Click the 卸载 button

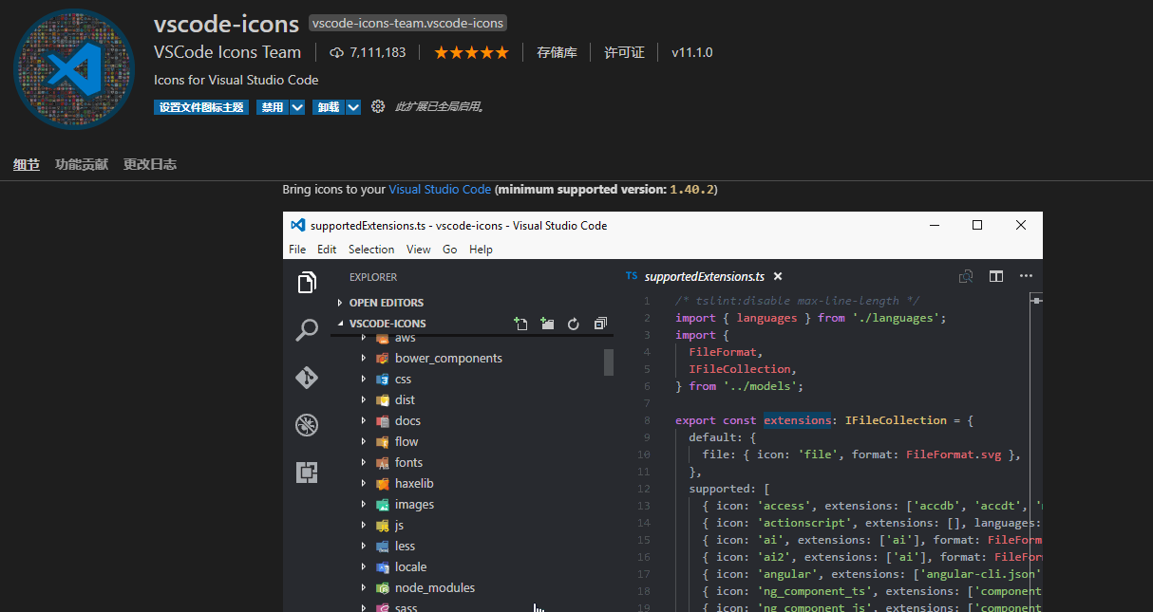[329, 107]
